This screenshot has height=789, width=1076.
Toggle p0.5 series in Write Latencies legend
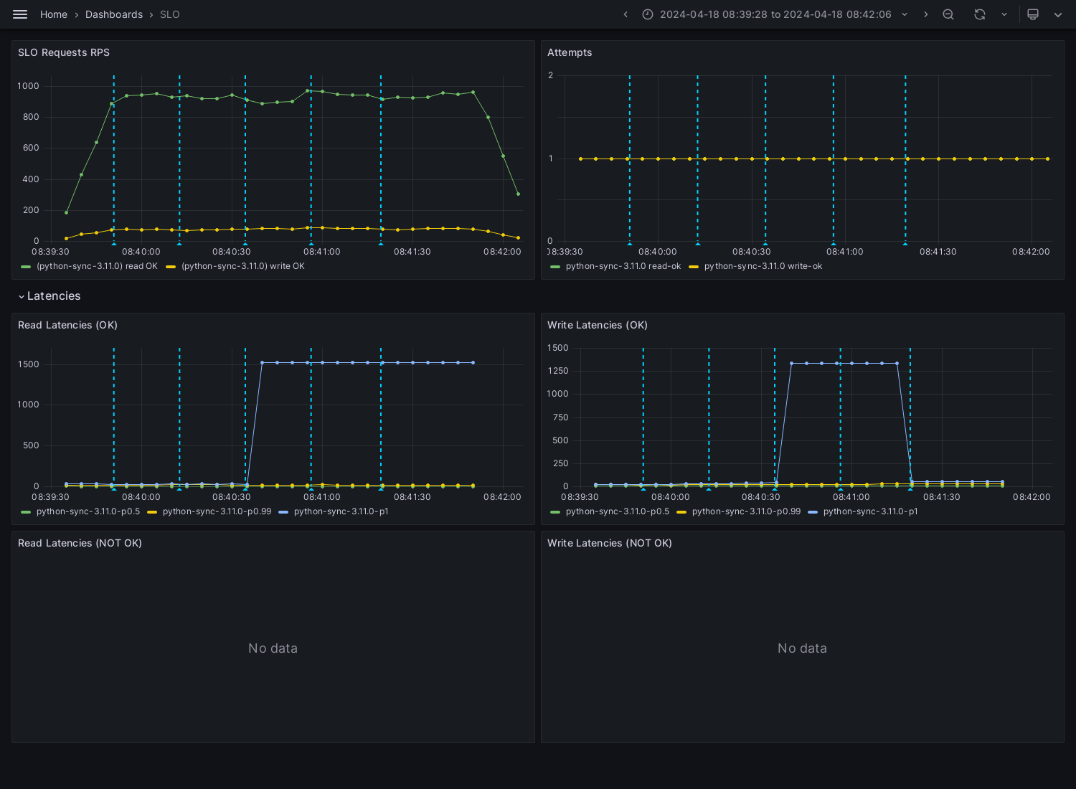click(x=618, y=511)
